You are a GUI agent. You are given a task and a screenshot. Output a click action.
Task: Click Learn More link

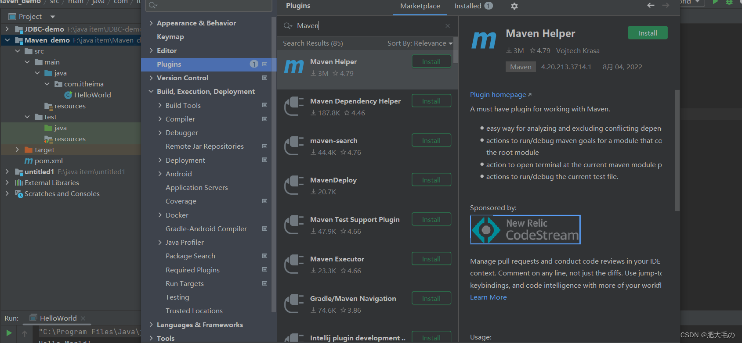point(489,297)
